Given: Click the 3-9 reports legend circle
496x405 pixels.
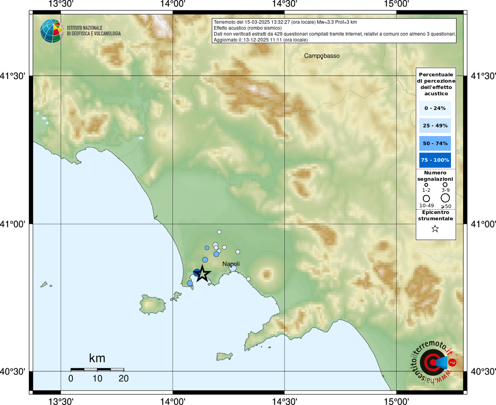Looking at the screenshot, I should click(445, 184).
